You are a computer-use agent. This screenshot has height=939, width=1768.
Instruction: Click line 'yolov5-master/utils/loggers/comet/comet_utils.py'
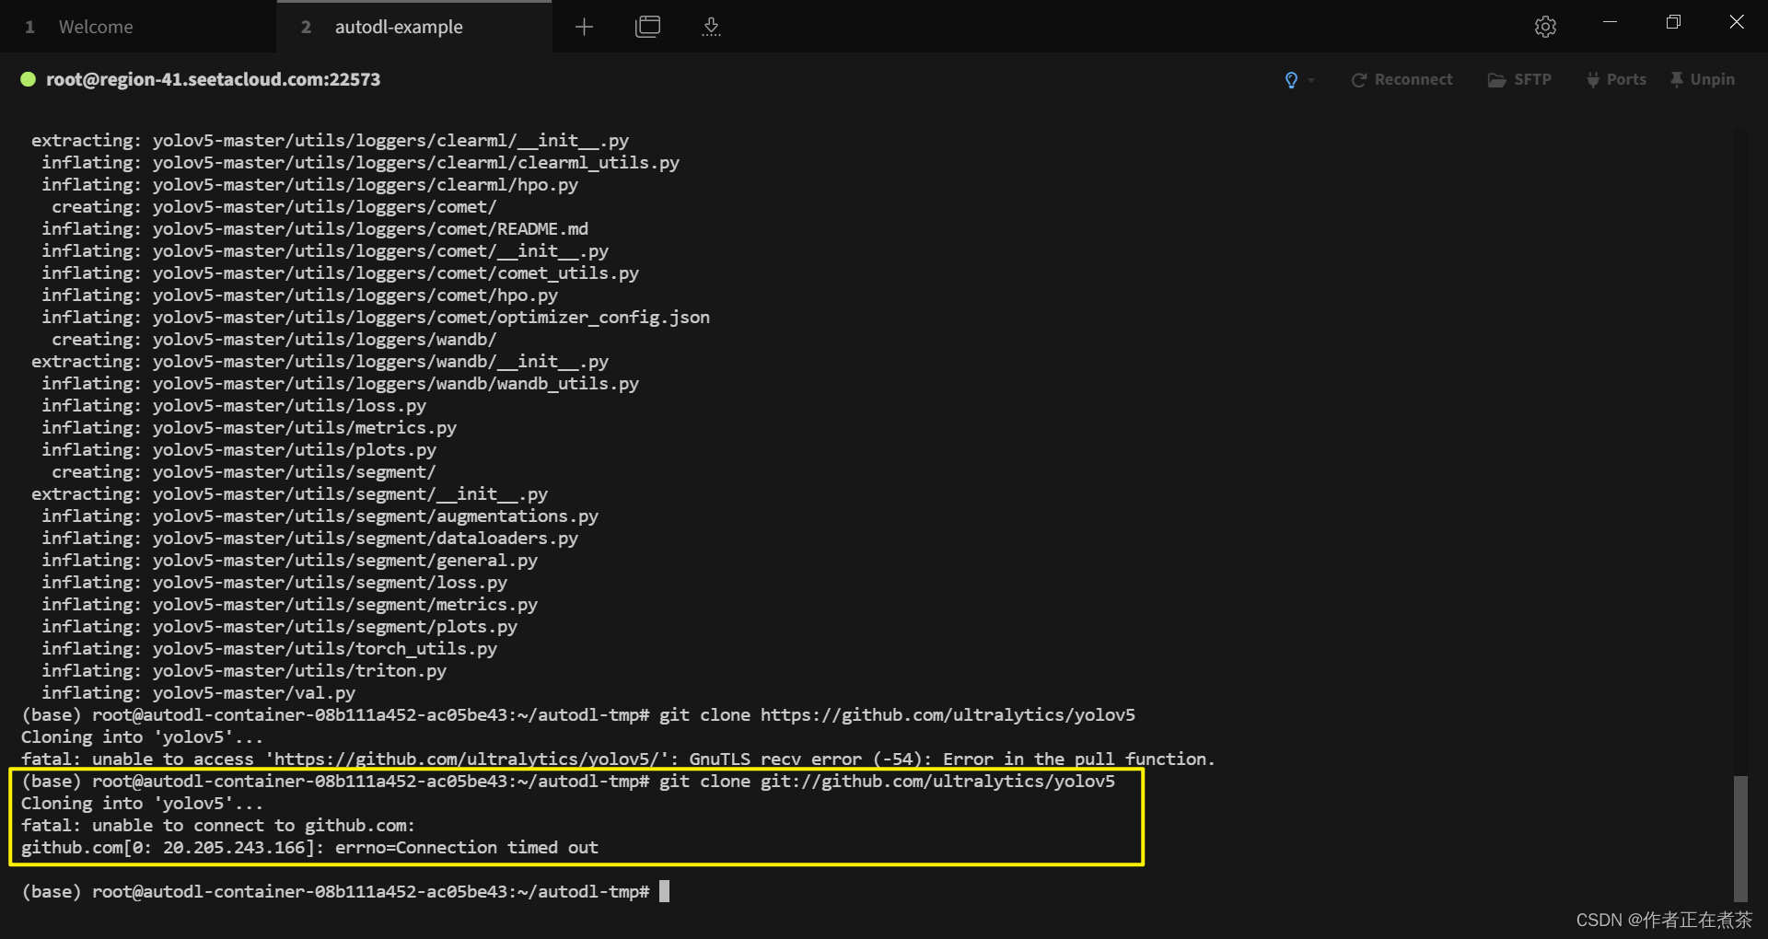click(340, 273)
